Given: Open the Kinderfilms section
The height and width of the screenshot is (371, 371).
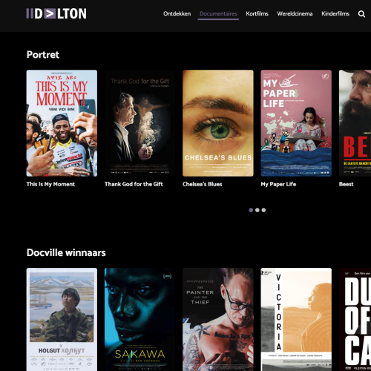Looking at the screenshot, I should [335, 13].
